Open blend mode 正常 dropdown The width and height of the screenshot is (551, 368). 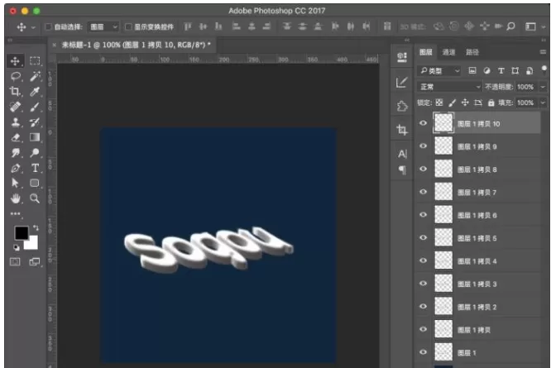pyautogui.click(x=449, y=87)
